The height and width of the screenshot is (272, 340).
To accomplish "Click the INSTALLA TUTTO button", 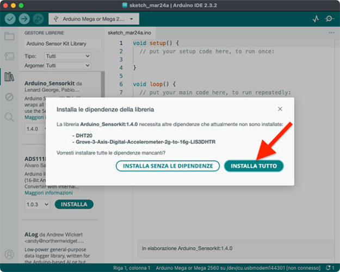I will 254,166.
